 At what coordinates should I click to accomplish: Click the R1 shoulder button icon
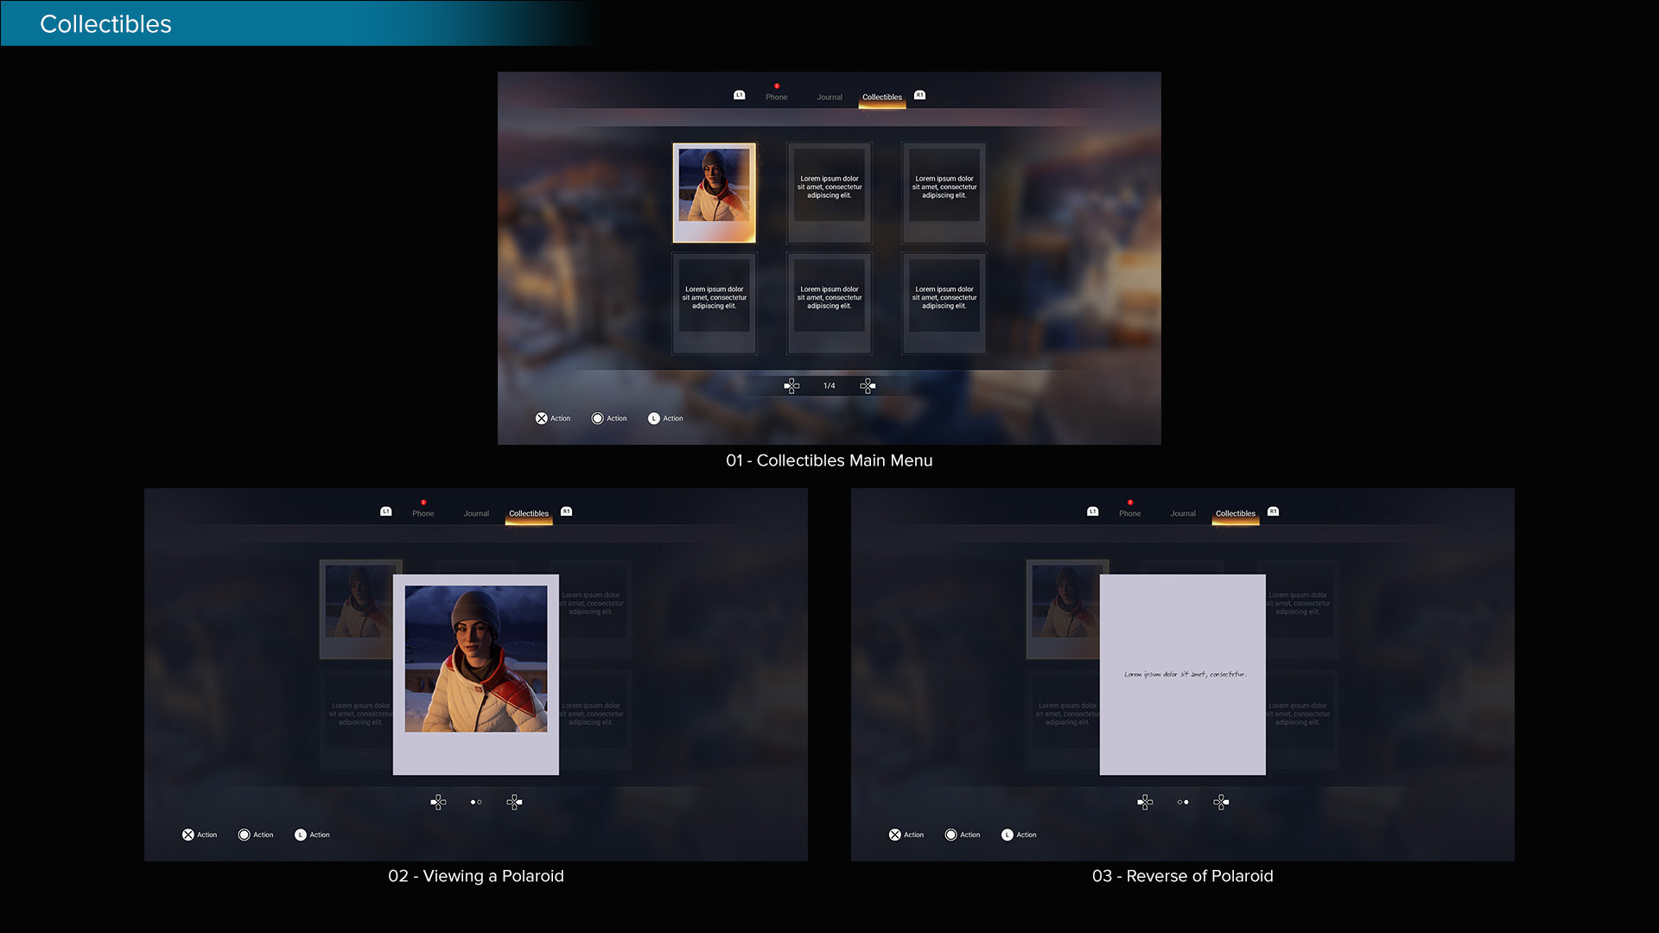coord(919,96)
